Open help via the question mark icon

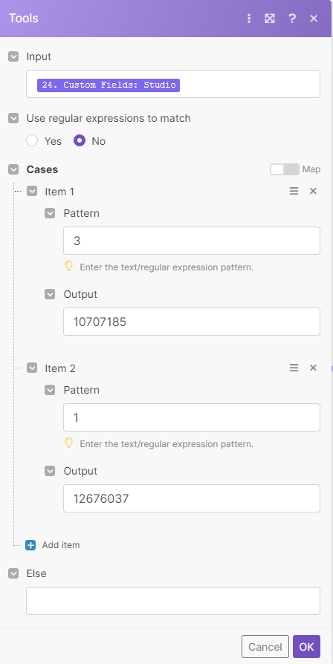292,19
